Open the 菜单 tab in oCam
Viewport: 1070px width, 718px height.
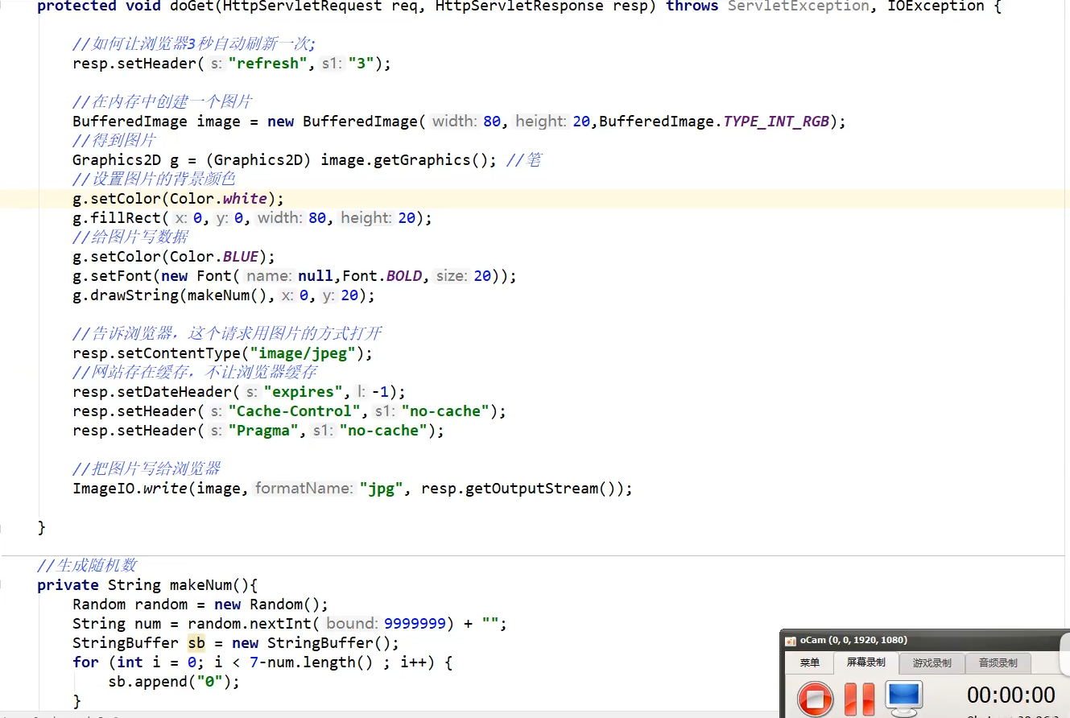coord(810,663)
